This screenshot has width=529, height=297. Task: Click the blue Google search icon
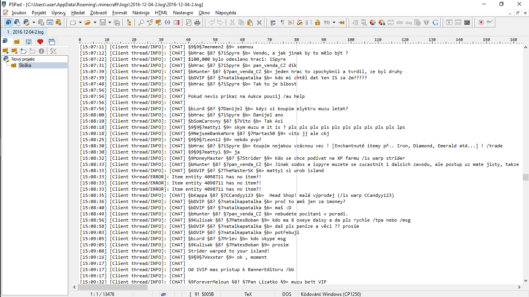435,22
